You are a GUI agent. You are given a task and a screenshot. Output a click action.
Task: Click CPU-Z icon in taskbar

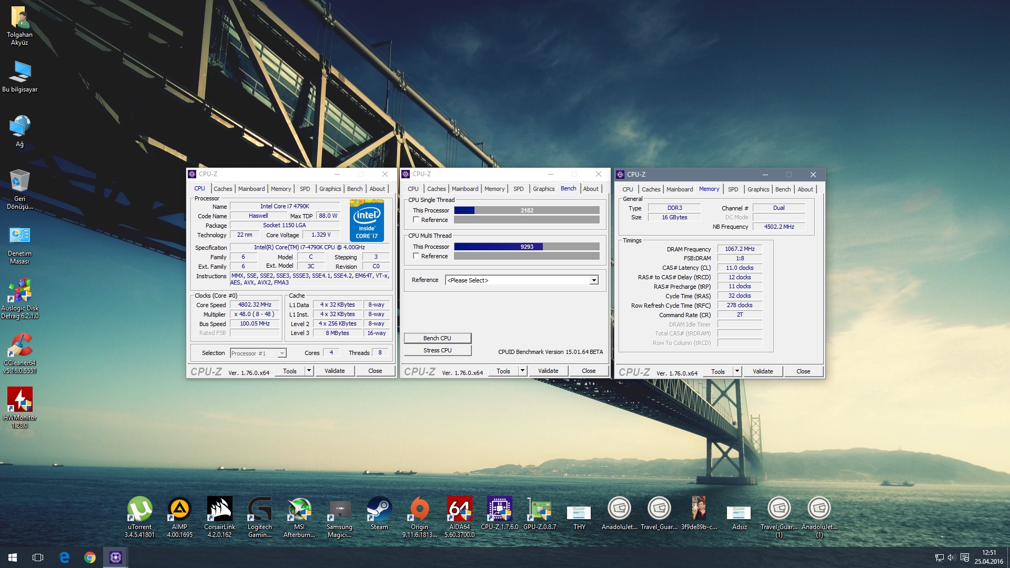[x=116, y=557]
